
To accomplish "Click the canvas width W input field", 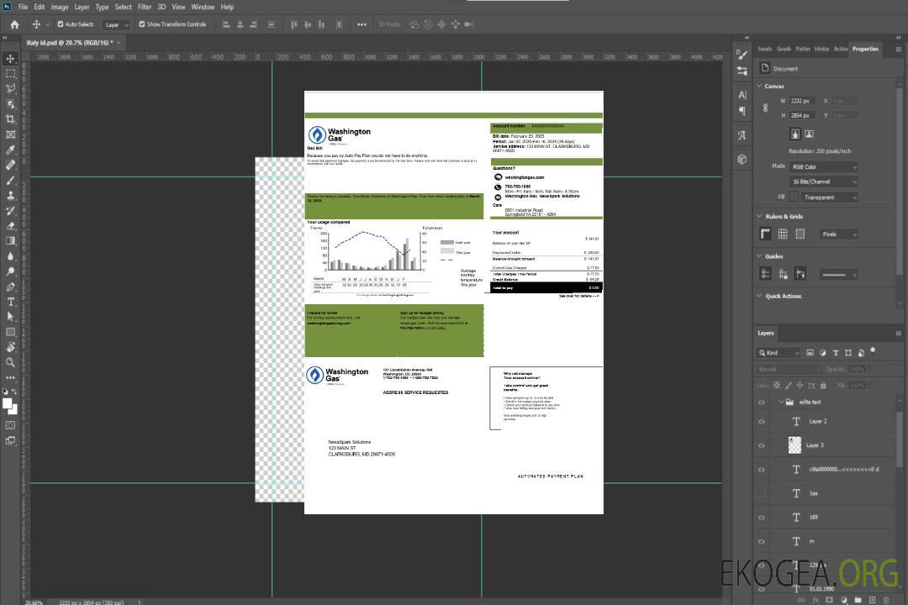I will pos(803,101).
